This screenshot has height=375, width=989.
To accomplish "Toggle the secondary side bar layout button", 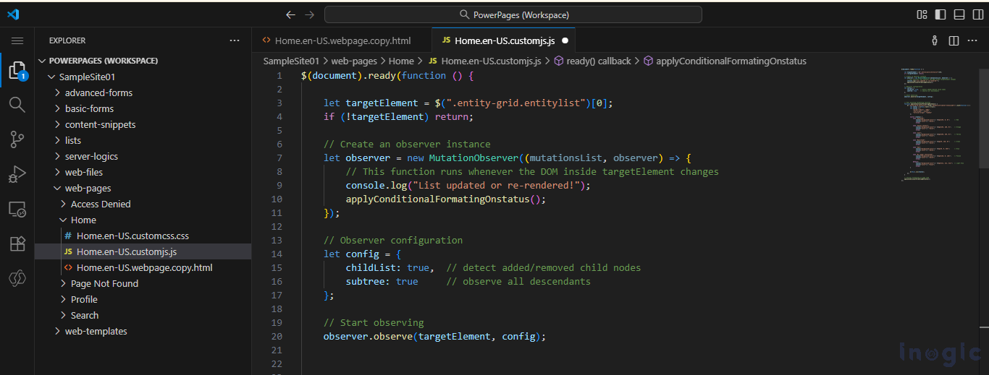I will pos(978,14).
